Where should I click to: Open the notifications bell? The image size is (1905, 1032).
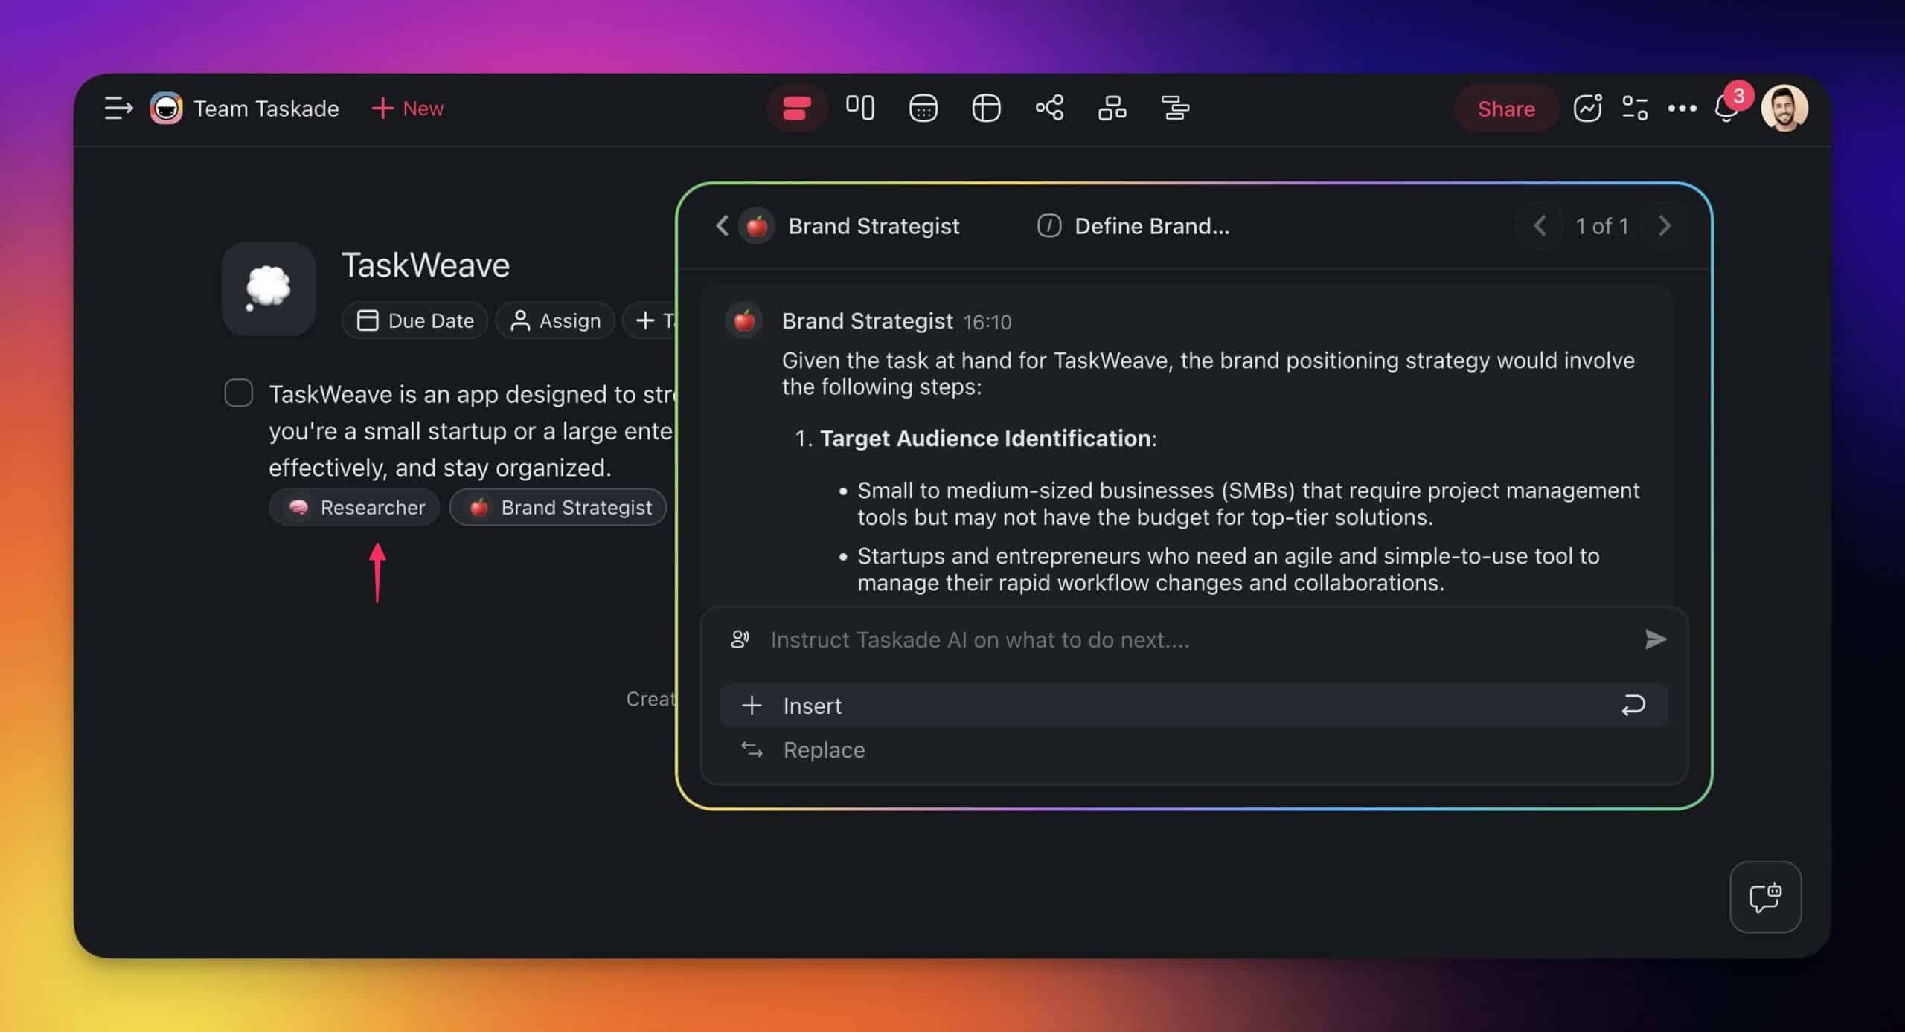coord(1726,110)
